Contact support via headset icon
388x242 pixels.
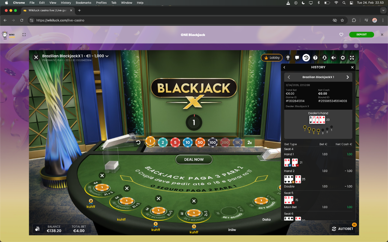click(x=324, y=58)
